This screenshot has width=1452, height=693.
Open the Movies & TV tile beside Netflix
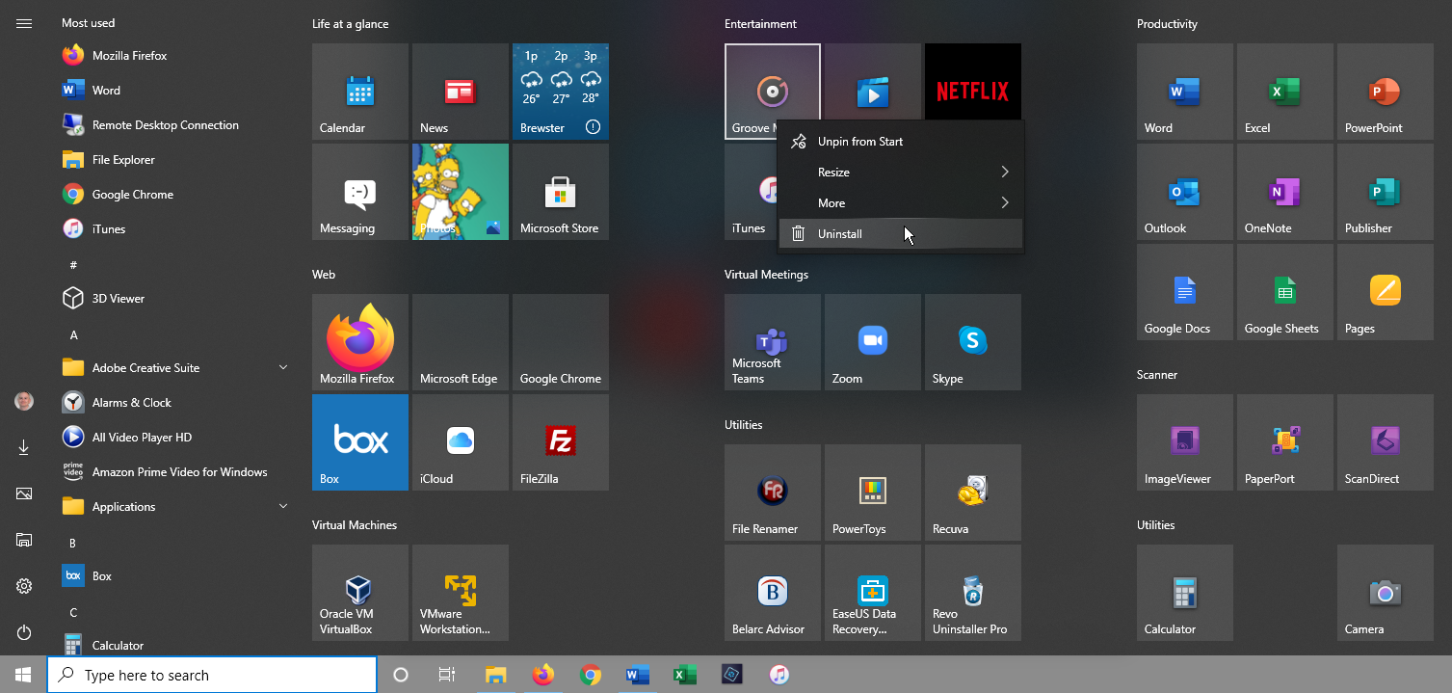[873, 82]
